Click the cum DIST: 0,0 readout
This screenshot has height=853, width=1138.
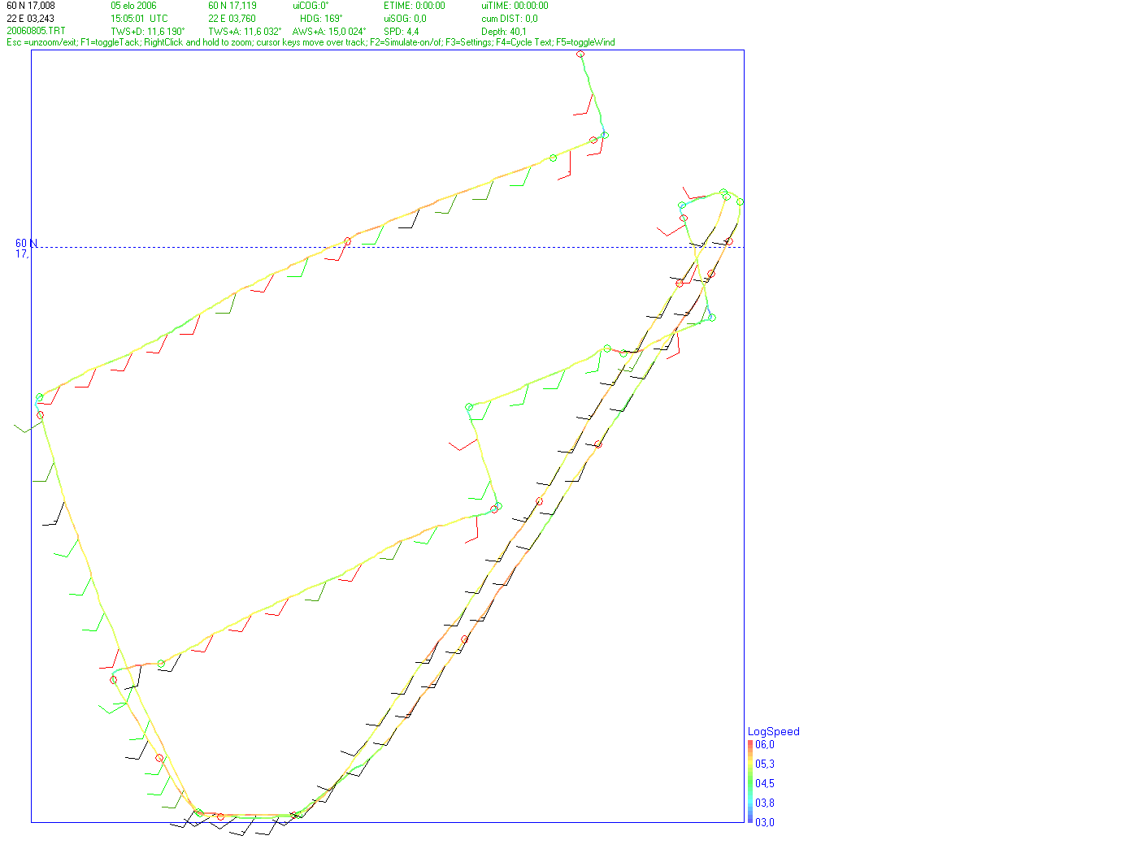coord(510,18)
